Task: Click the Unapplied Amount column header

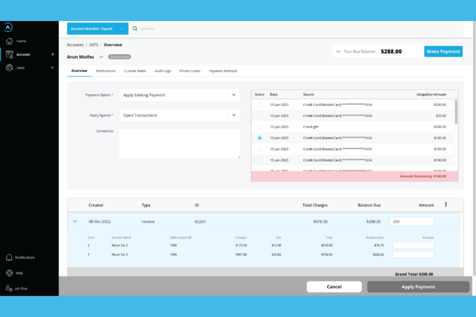Action: (431, 94)
